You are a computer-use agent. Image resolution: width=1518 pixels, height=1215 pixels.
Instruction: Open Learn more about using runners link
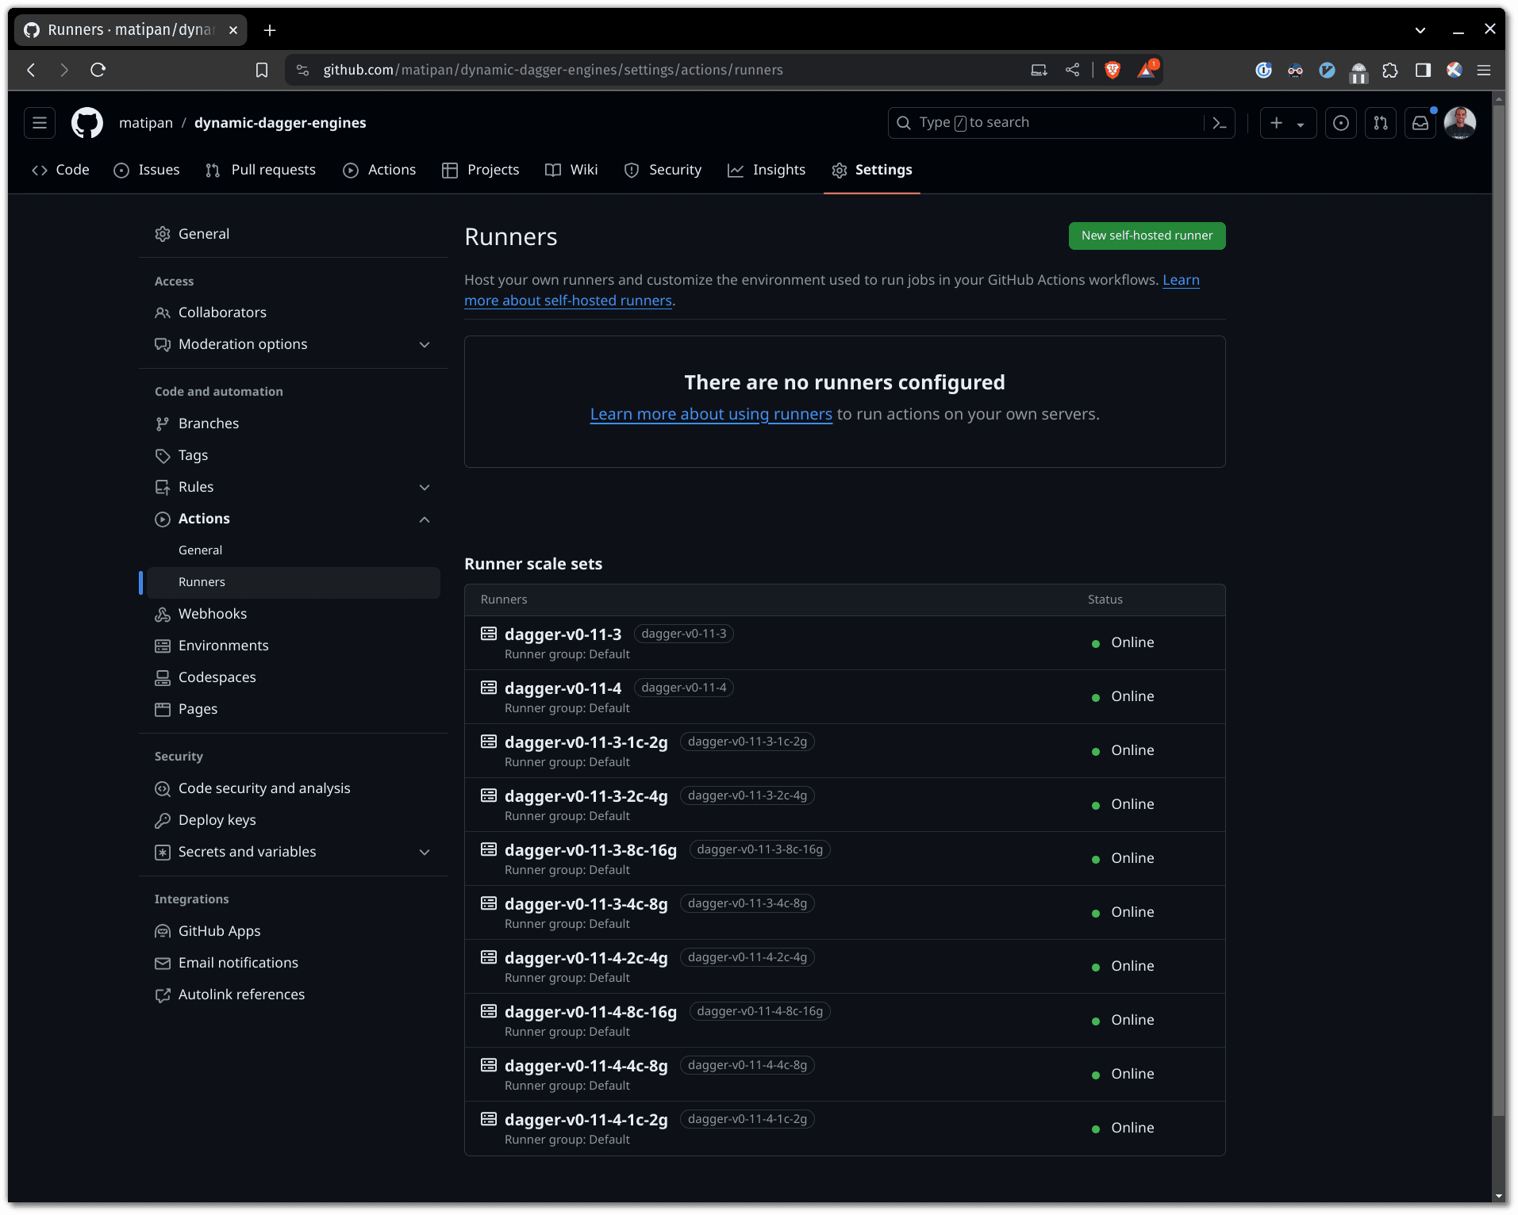click(x=711, y=414)
